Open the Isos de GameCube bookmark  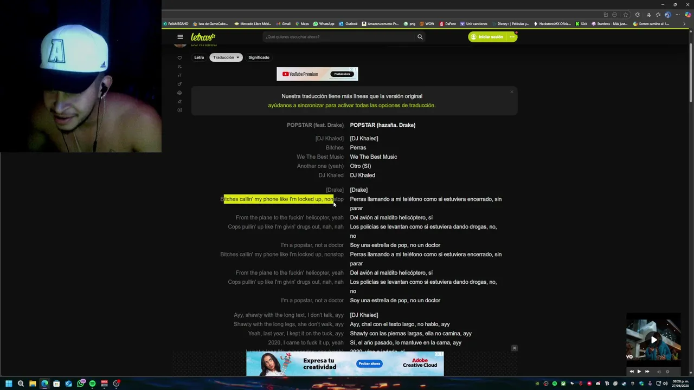coord(210,24)
